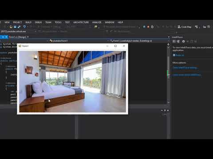Open the PROJECT menu
The image size is (213, 159).
tap(17, 23)
